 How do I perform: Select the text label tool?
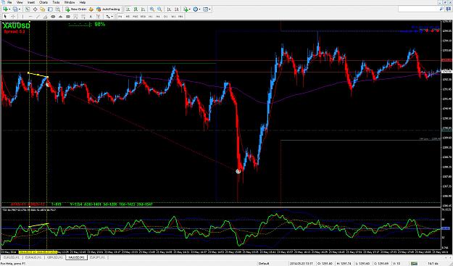pyautogui.click(x=99, y=17)
